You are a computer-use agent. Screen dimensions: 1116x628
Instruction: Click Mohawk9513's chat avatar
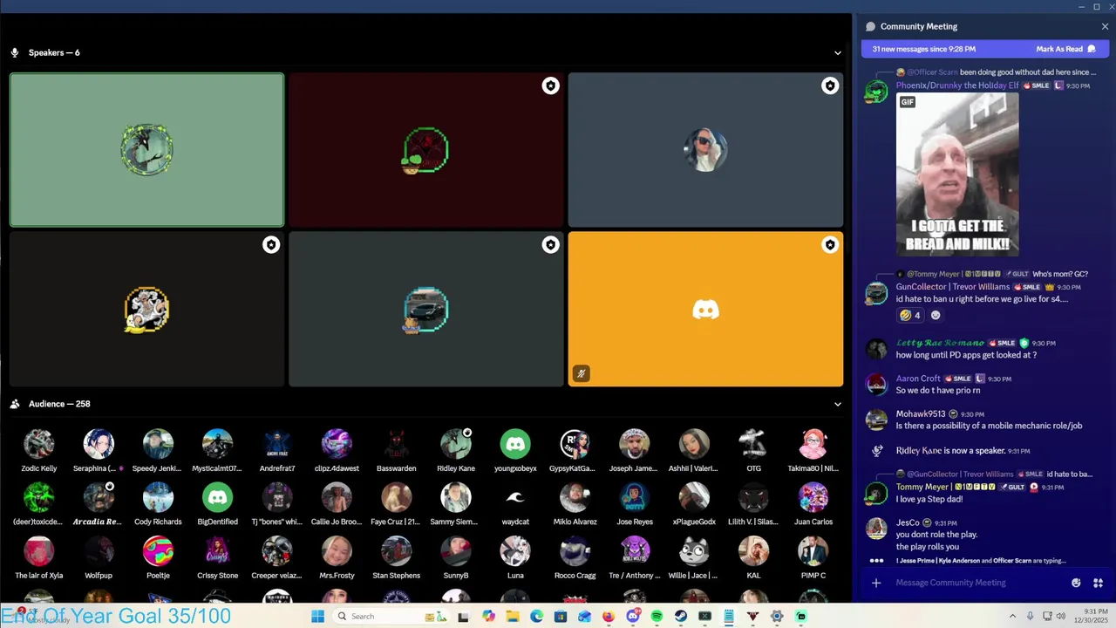click(x=876, y=420)
